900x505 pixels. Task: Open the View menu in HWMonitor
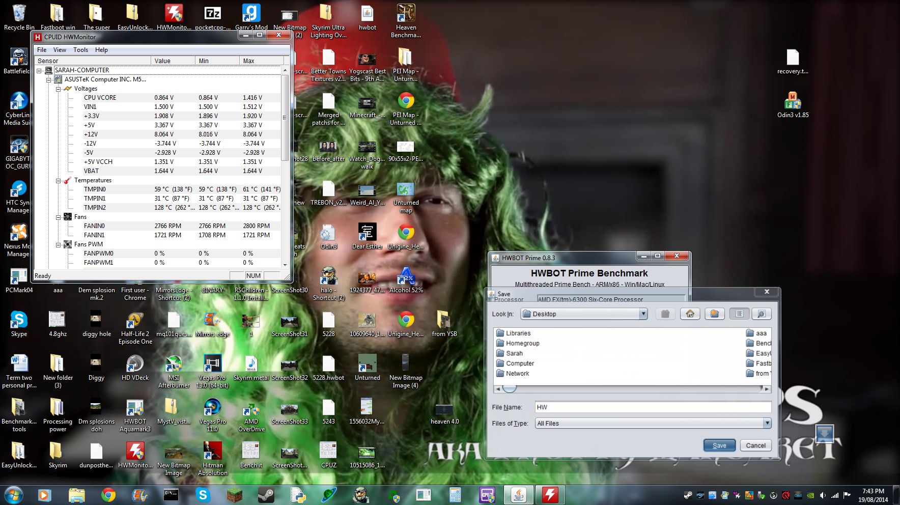(x=60, y=50)
